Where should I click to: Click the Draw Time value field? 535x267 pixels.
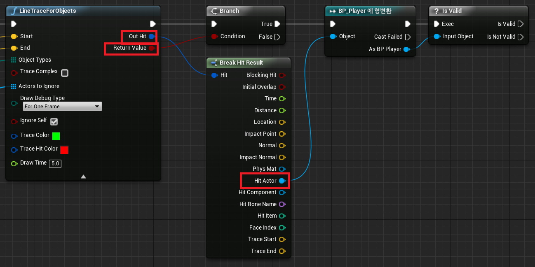(x=55, y=164)
